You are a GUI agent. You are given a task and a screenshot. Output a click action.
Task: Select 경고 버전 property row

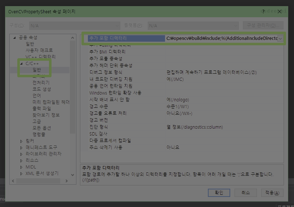click(99, 120)
